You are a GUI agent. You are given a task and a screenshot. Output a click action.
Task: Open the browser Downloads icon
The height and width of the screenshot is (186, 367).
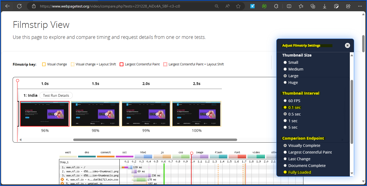325,6
